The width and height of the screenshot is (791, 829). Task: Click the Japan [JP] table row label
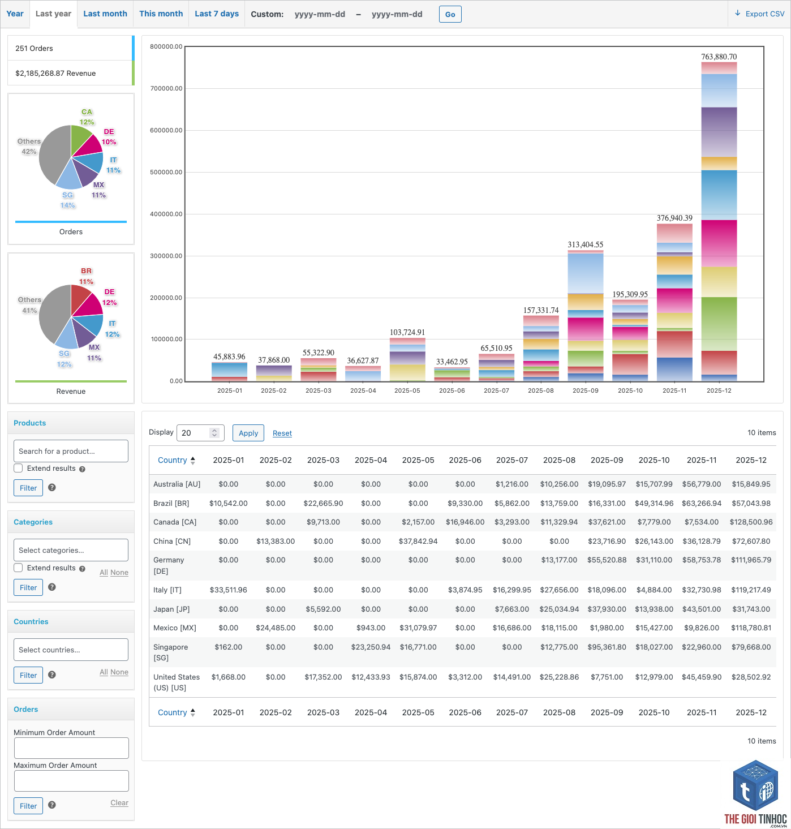(x=171, y=609)
